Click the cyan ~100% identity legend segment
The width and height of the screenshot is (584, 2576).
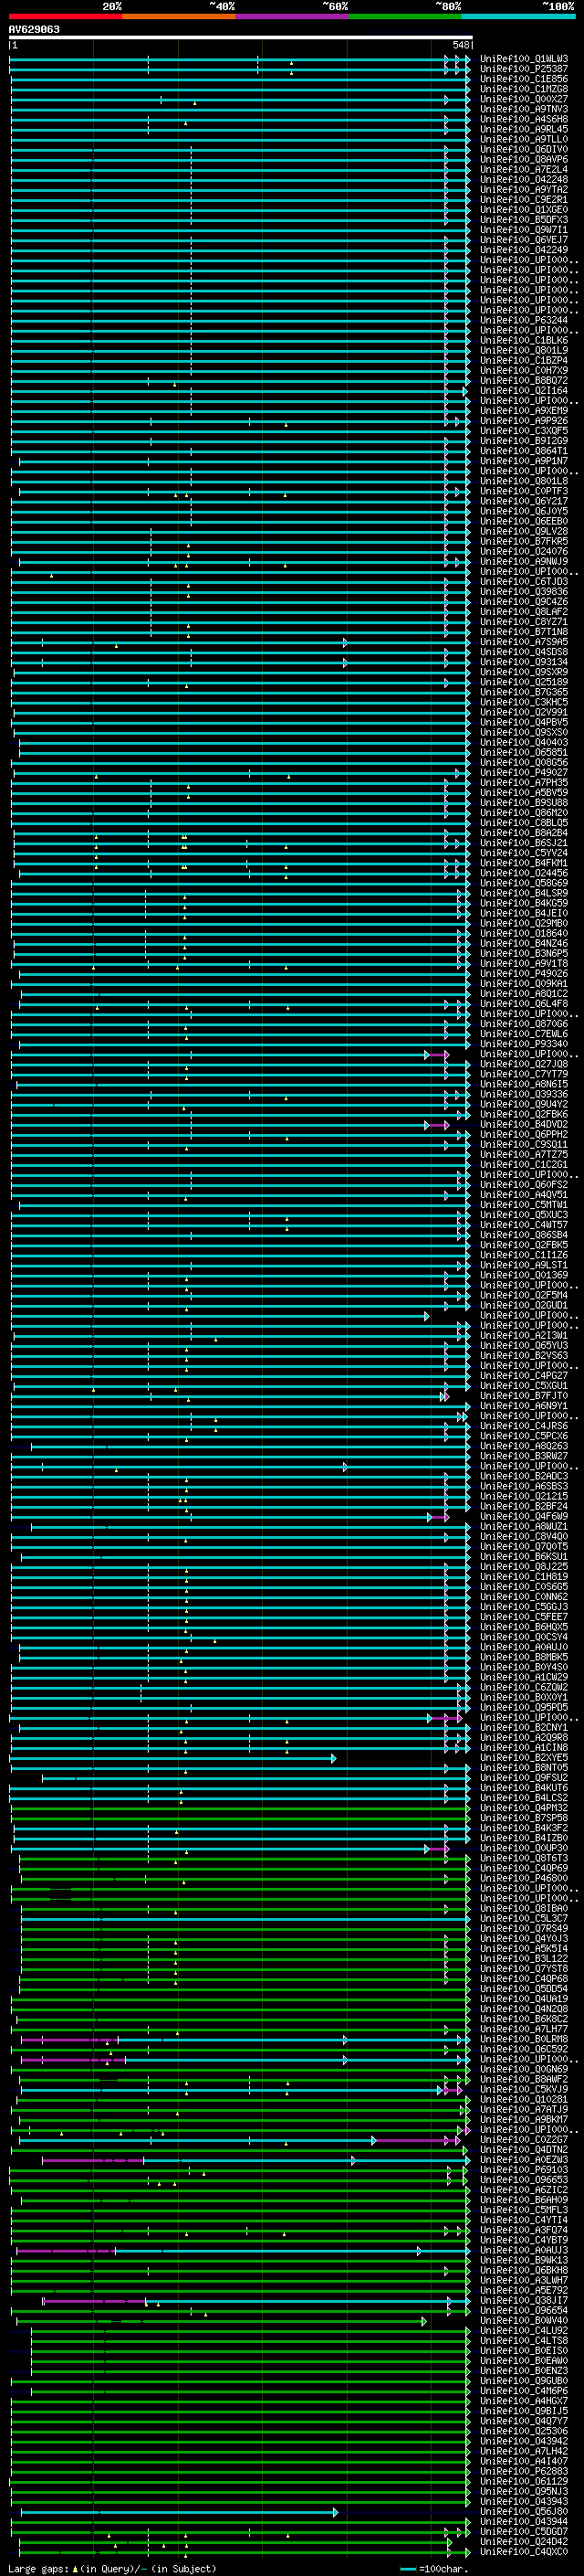click(x=519, y=16)
